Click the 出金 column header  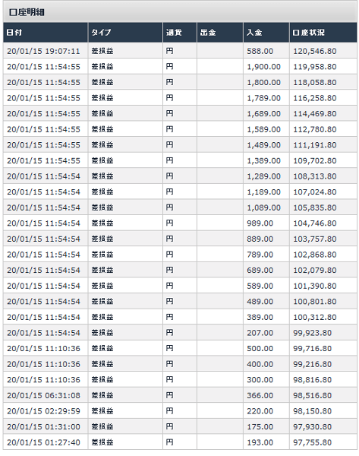click(220, 32)
